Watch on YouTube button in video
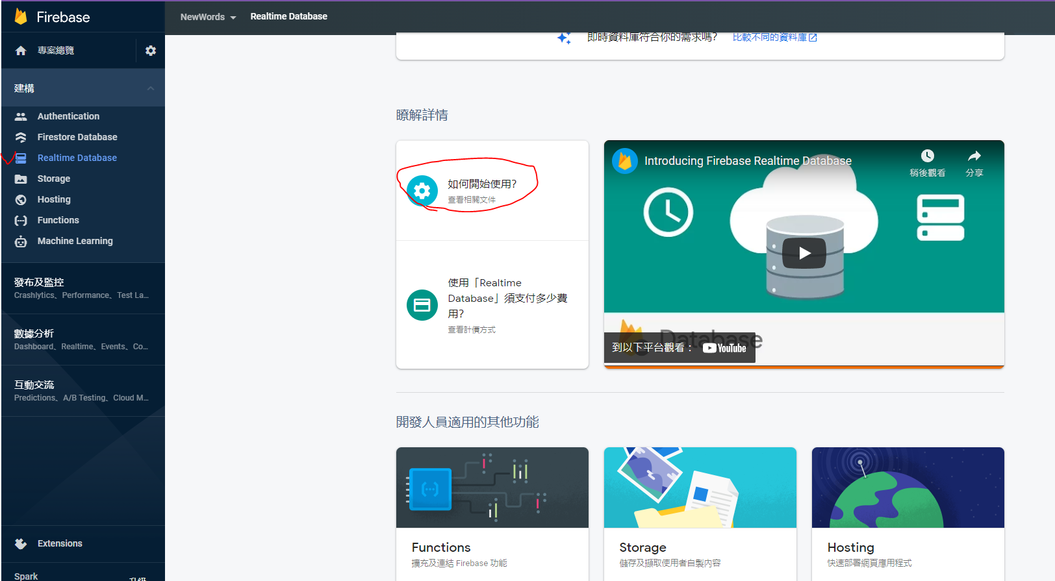This screenshot has width=1055, height=581. tap(680, 348)
